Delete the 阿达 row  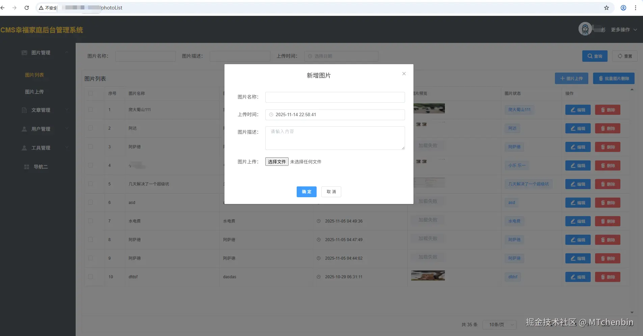pos(608,128)
